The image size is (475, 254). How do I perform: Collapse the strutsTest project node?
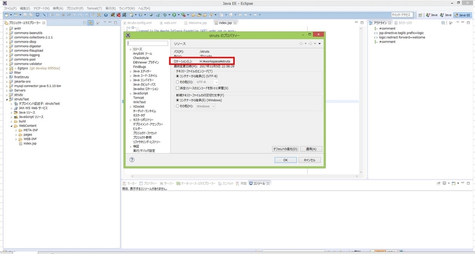point(7,99)
